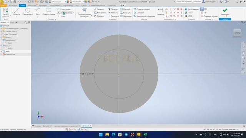Select the Отрезок line tool

click(16, 12)
